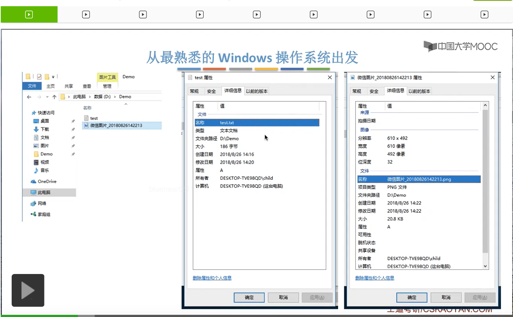
Task: Open 以前的版本 tab in test 属性 dialog
Action: (257, 91)
